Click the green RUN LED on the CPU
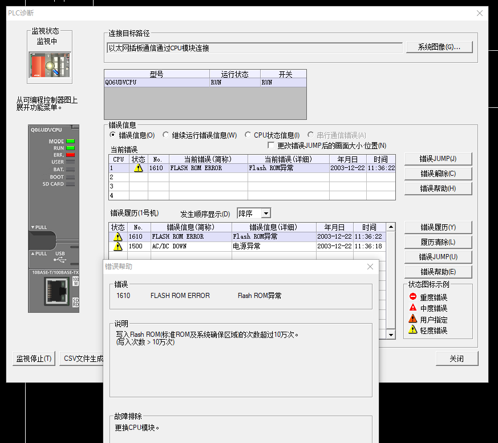 [71, 148]
